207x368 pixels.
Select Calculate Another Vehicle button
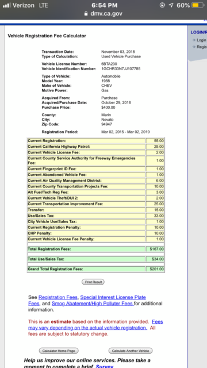tap(131, 351)
